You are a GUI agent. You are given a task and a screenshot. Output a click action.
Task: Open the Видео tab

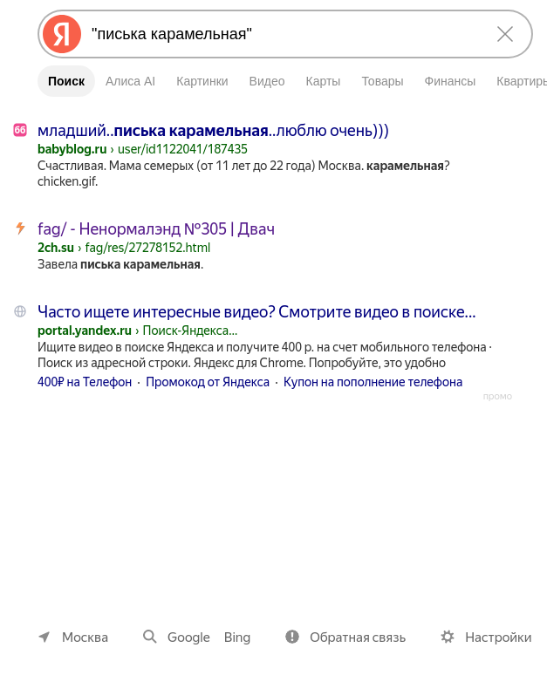click(267, 81)
